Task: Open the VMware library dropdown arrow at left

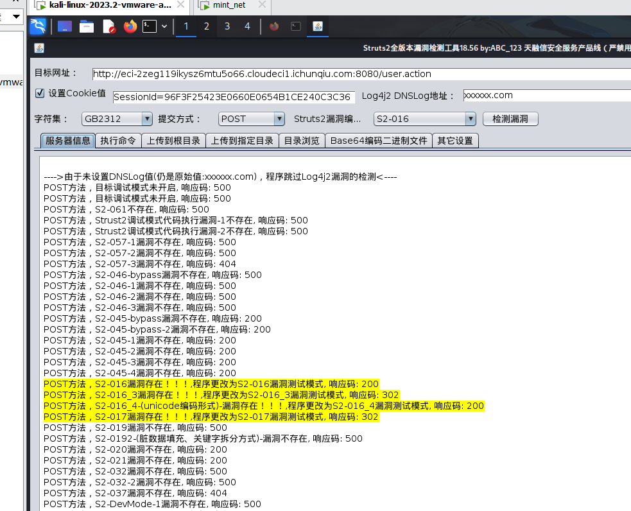Action: click(17, 17)
